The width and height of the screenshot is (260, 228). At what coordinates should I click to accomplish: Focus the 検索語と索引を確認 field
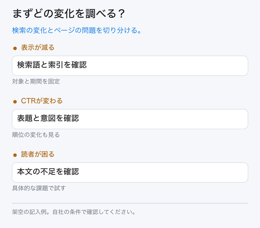tap(130, 66)
